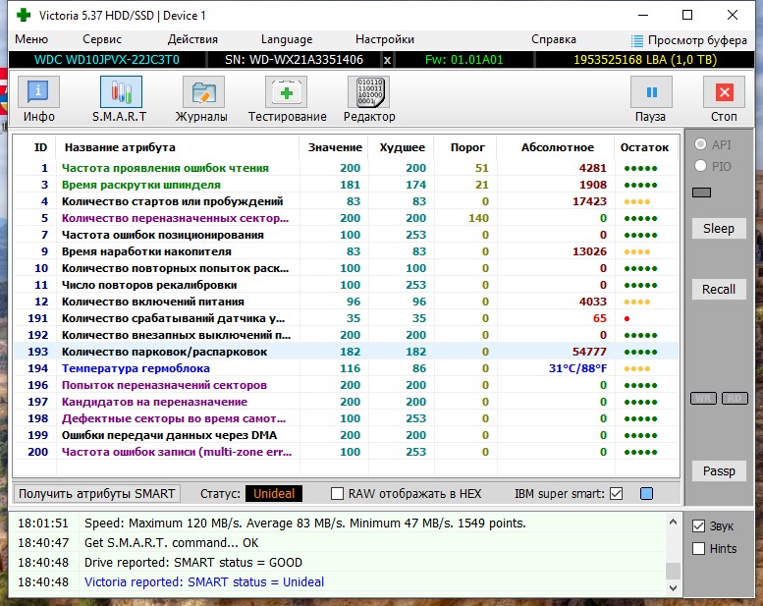Select row Время наработки накопителя

346,251
